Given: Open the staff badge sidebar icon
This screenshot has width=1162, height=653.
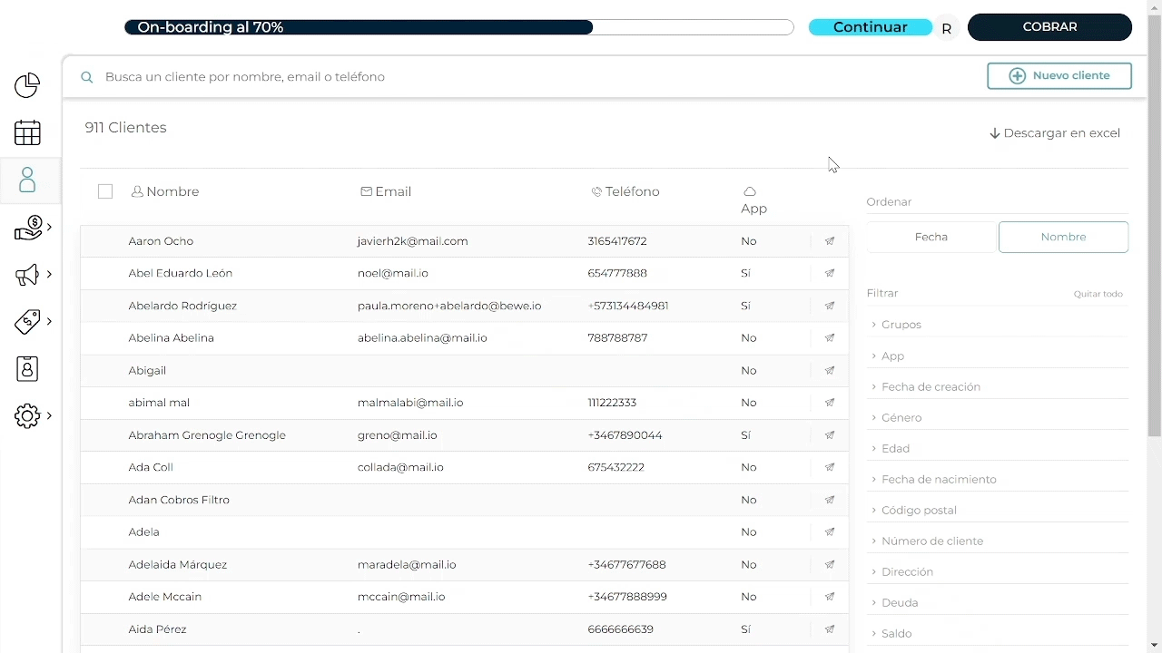Looking at the screenshot, I should coord(27,369).
